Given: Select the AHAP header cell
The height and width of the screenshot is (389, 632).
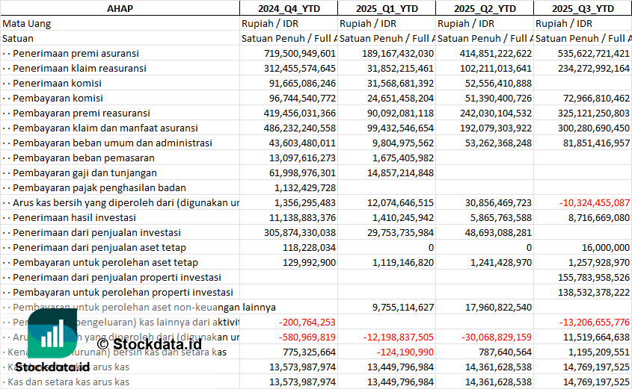Looking at the screenshot, I should click(x=120, y=8).
